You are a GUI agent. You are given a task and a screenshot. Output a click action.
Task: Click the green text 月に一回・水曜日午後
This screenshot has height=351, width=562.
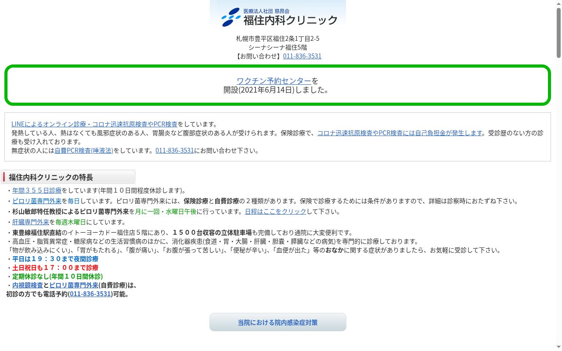(x=166, y=211)
